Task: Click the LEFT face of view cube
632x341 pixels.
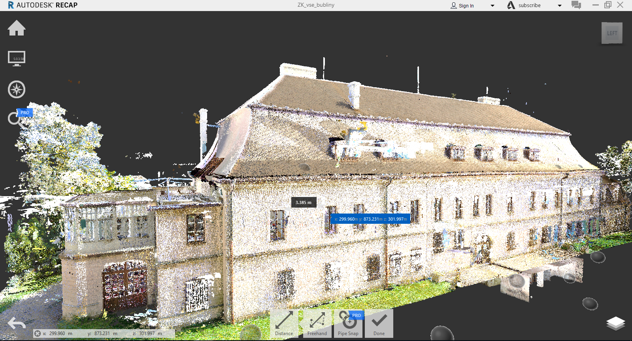Action: [612, 33]
